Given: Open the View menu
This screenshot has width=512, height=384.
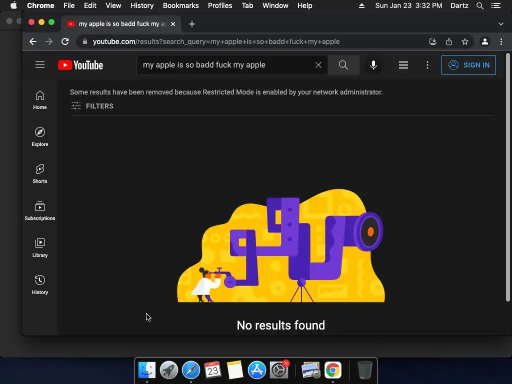Looking at the screenshot, I should tap(113, 5).
